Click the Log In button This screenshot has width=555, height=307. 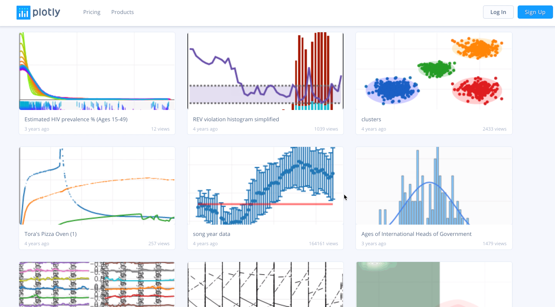click(498, 12)
